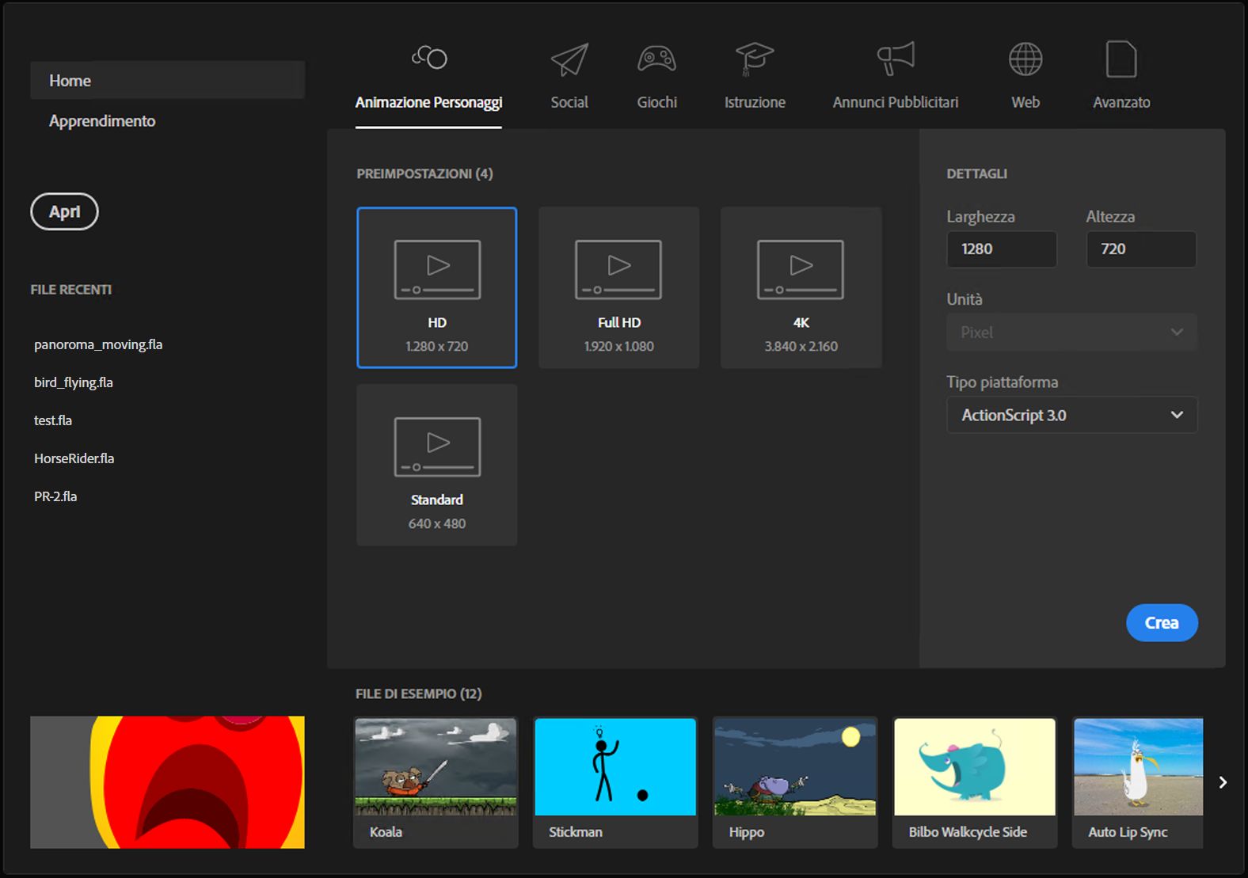This screenshot has height=878, width=1248.
Task: Choose the 4K preset tile
Action: (x=801, y=287)
